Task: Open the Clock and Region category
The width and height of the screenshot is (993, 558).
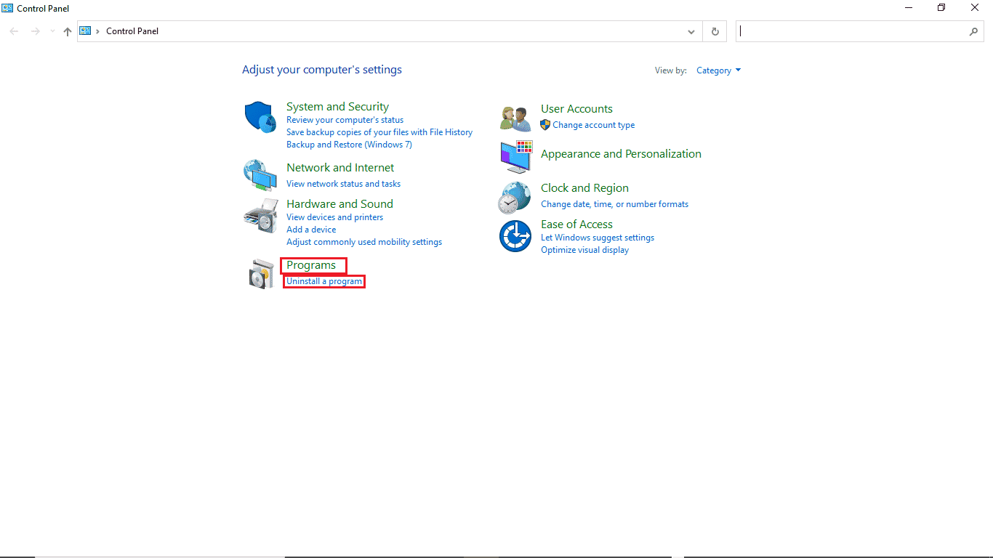Action: 584,188
